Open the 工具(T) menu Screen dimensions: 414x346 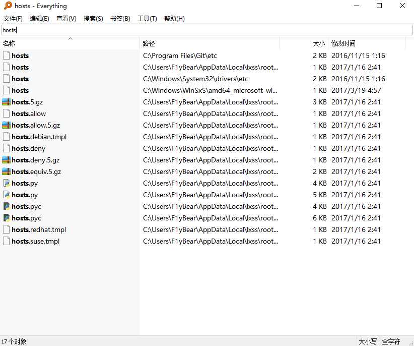tap(147, 19)
